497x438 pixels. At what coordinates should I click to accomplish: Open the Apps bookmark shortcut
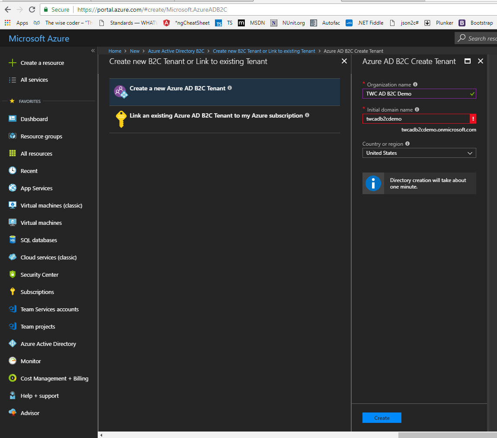16,23
